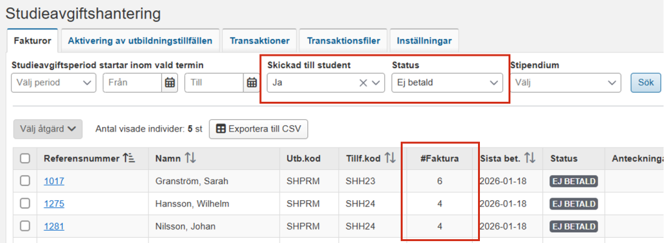Switch to the Inställningar tab
Screen dimensions: 665x243
click(424, 41)
